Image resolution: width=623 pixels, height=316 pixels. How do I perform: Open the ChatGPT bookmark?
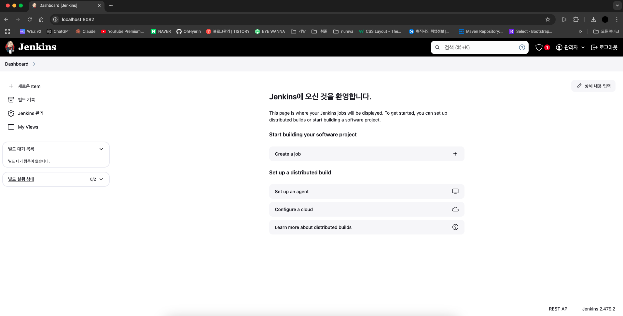59,32
